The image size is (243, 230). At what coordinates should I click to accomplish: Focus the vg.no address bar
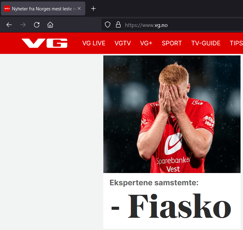[172, 25]
